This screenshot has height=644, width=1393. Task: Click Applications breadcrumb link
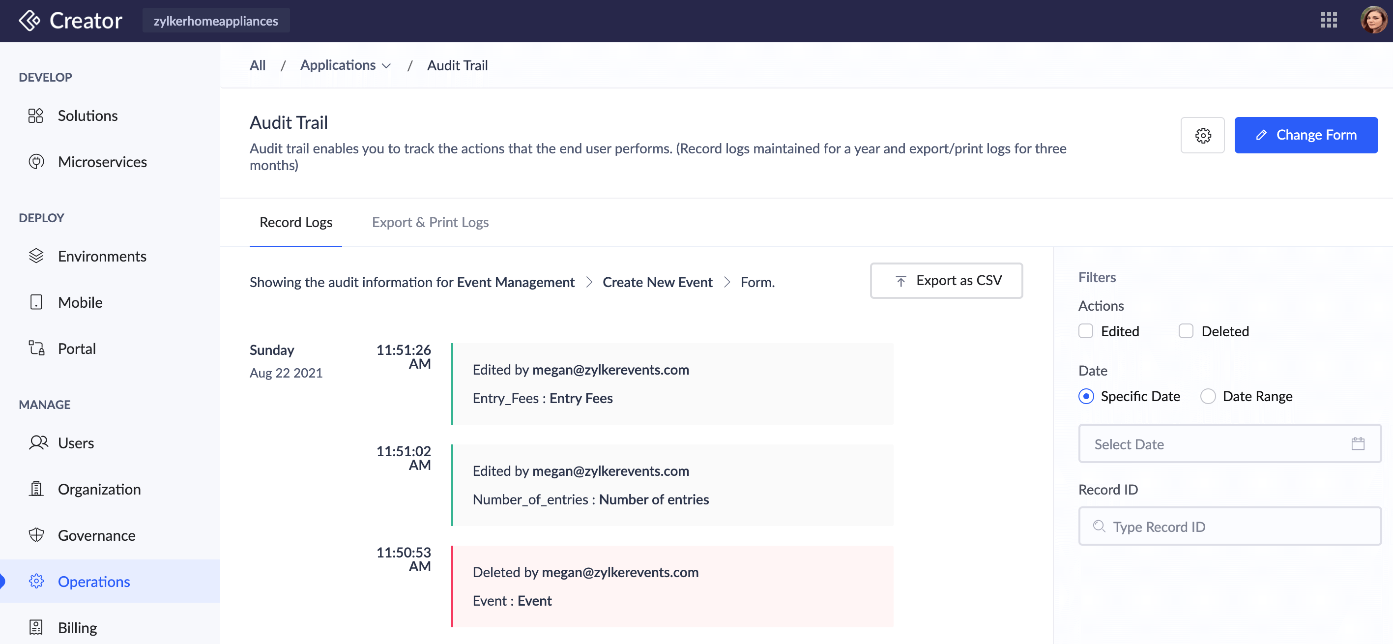click(x=338, y=65)
